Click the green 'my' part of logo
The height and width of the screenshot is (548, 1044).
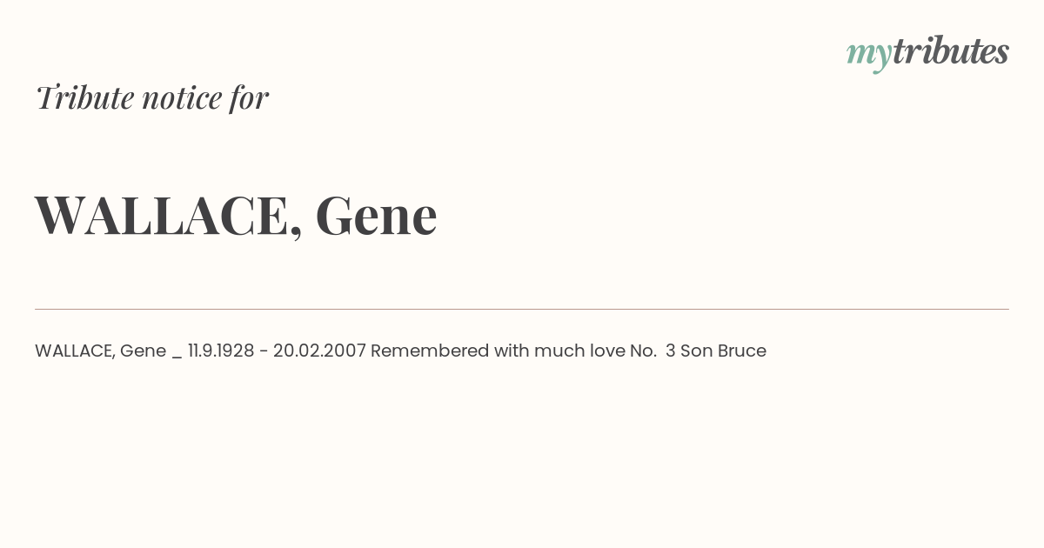tap(868, 56)
